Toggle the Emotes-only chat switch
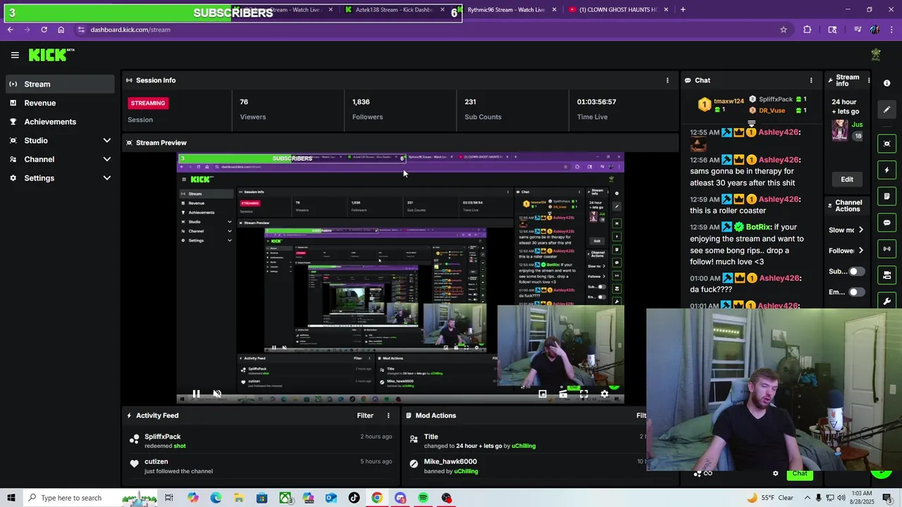 click(x=856, y=292)
